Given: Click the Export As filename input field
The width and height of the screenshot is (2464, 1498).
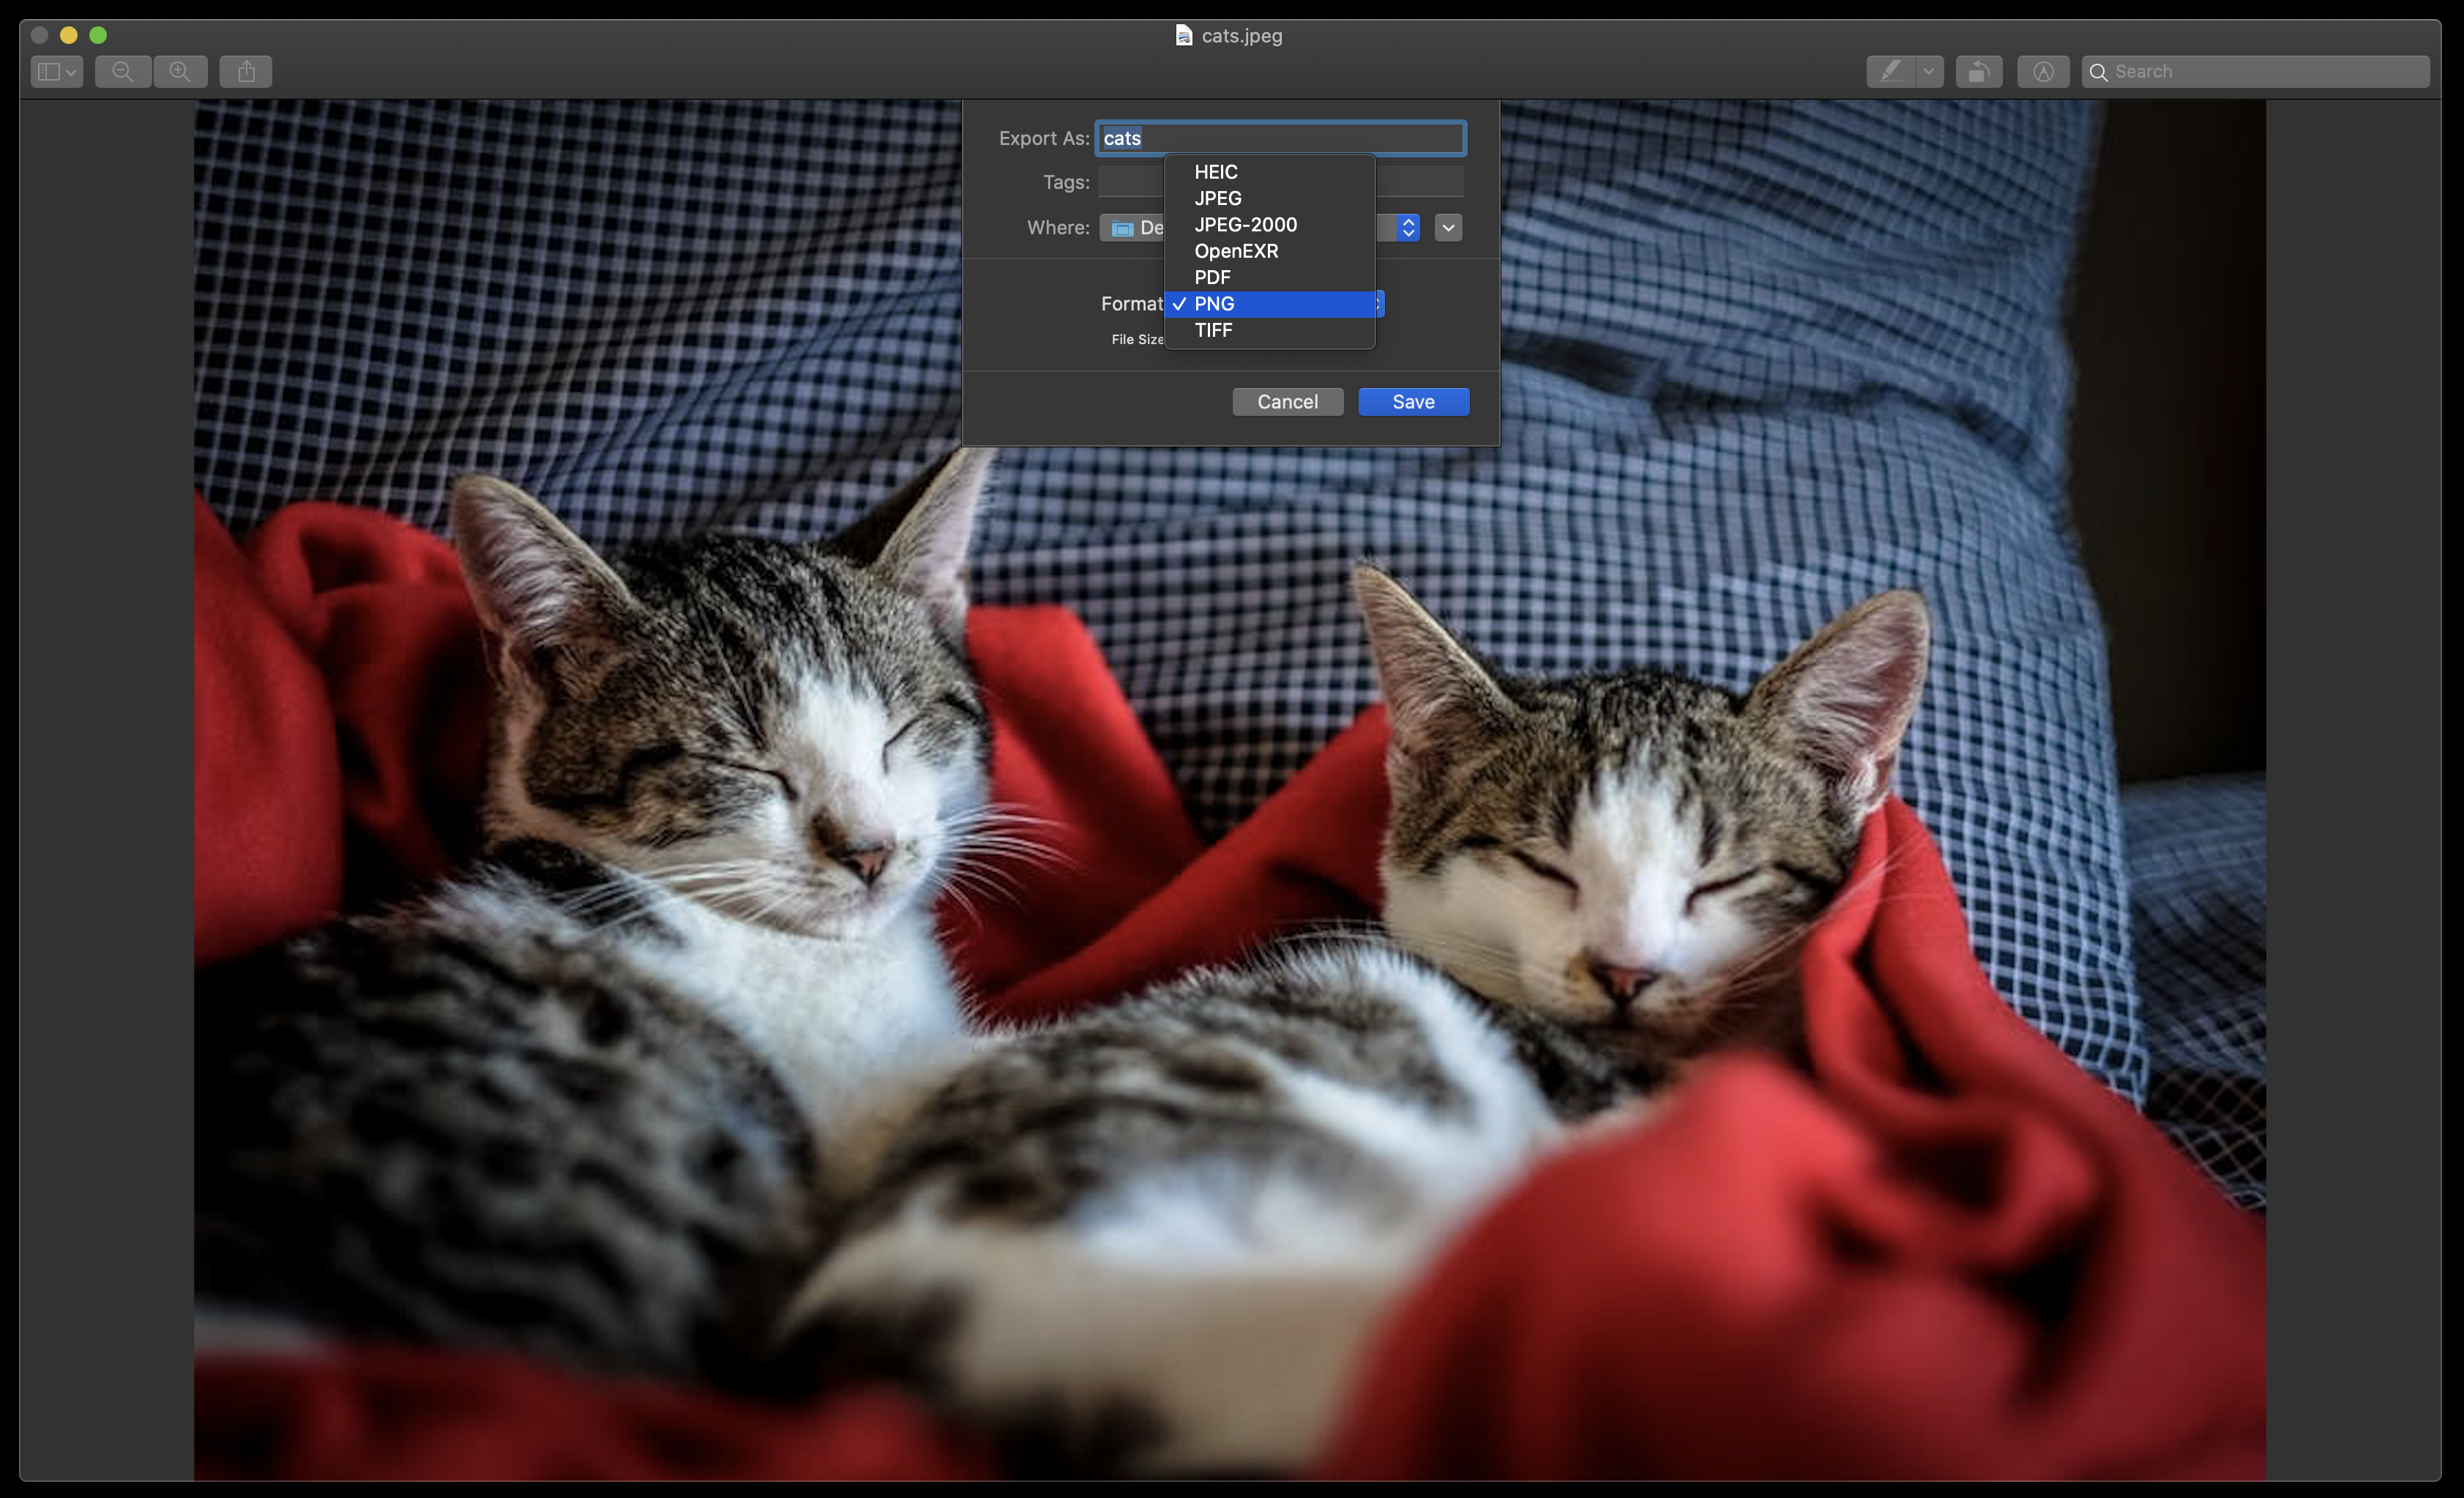Looking at the screenshot, I should (1280, 138).
